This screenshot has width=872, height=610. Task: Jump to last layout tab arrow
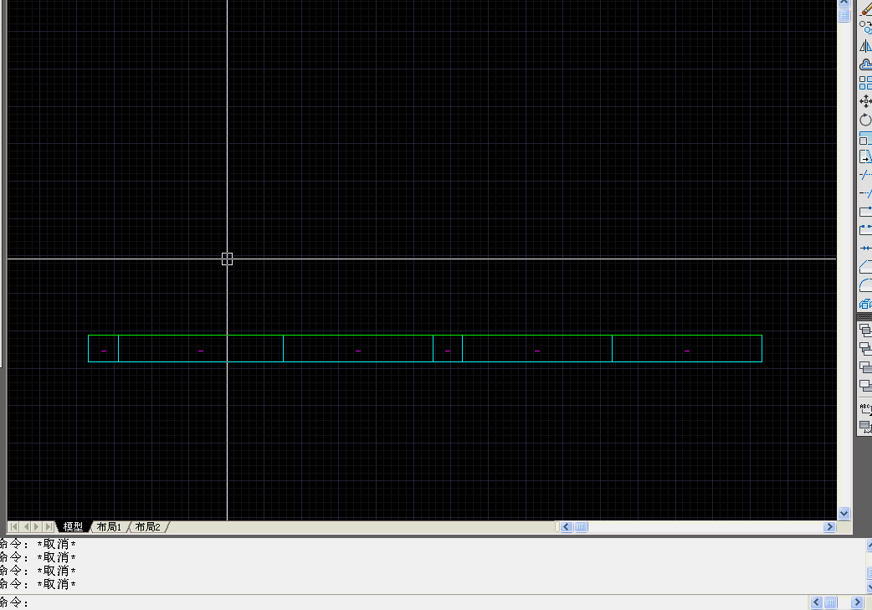tap(49, 527)
